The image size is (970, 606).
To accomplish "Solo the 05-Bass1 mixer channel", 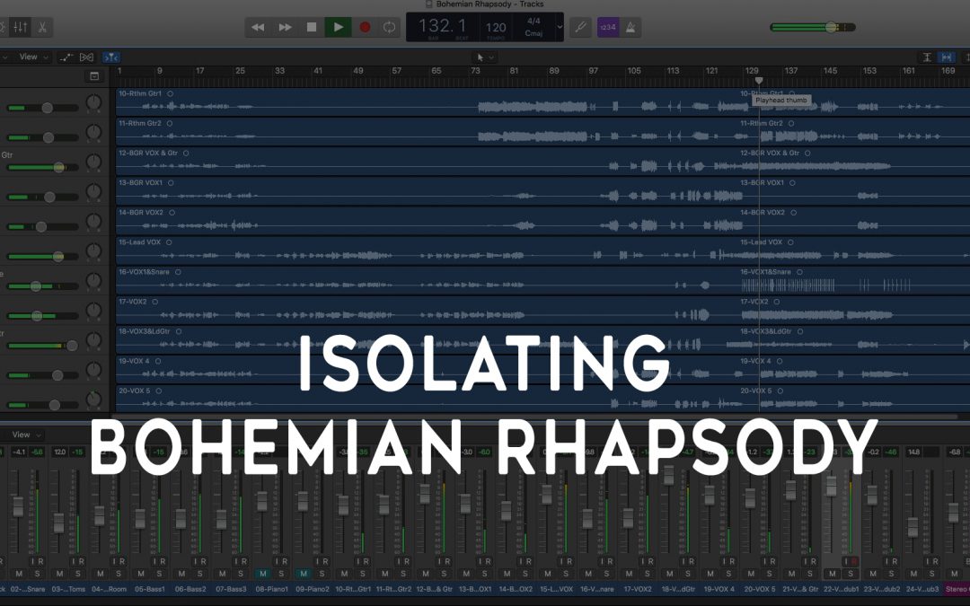I will [160, 573].
